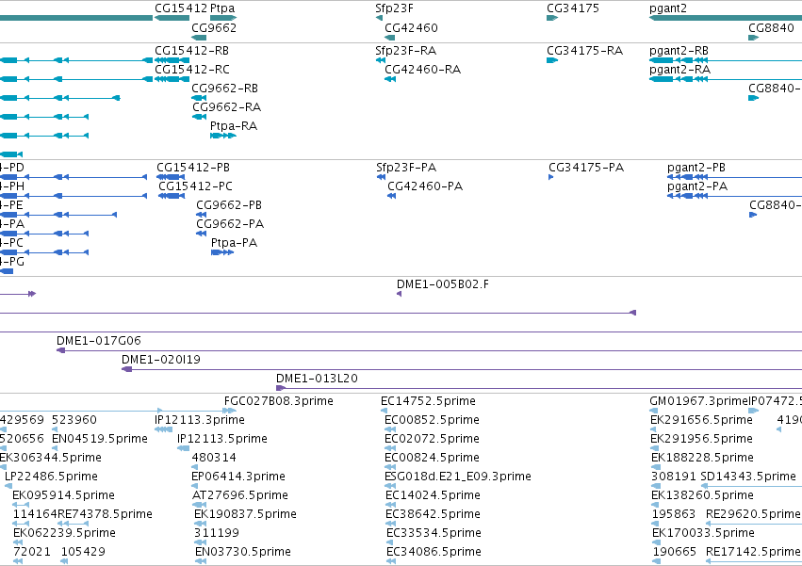Click EST label RE17142.5prime
The height and width of the screenshot is (566, 802).
[x=753, y=552]
